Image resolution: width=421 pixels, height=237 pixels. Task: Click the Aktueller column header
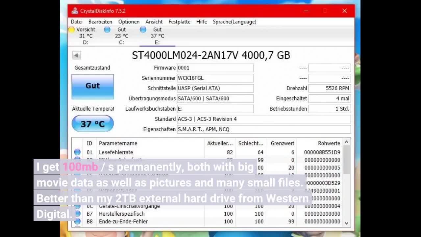click(x=220, y=143)
